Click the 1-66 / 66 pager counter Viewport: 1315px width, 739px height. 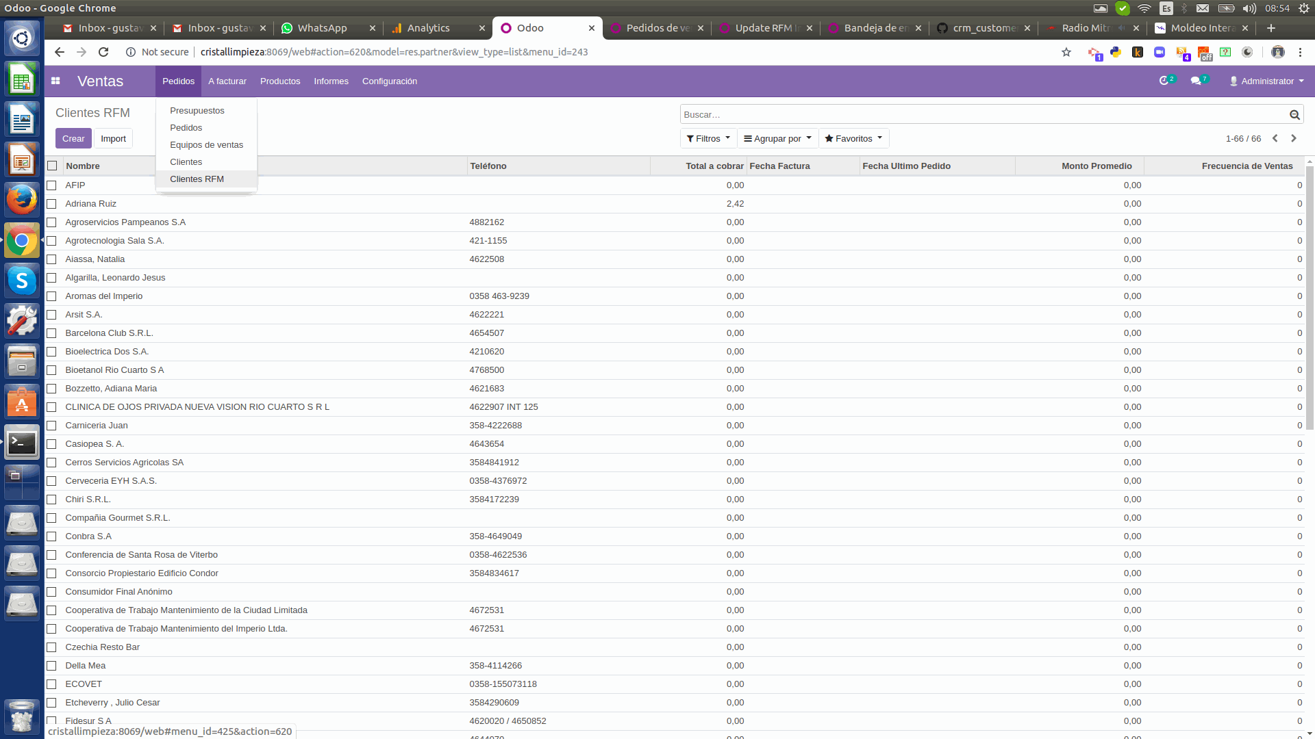click(x=1243, y=138)
